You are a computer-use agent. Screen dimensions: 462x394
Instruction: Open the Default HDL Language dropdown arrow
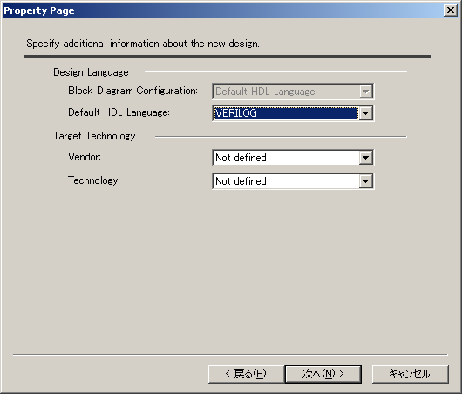click(365, 113)
